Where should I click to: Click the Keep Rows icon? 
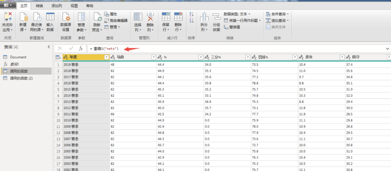tap(166, 17)
